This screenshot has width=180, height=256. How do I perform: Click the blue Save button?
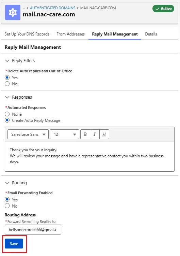[x=14, y=244]
